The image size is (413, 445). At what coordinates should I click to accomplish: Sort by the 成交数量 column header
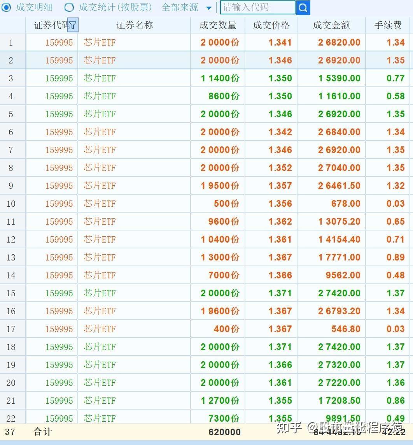pos(217,25)
